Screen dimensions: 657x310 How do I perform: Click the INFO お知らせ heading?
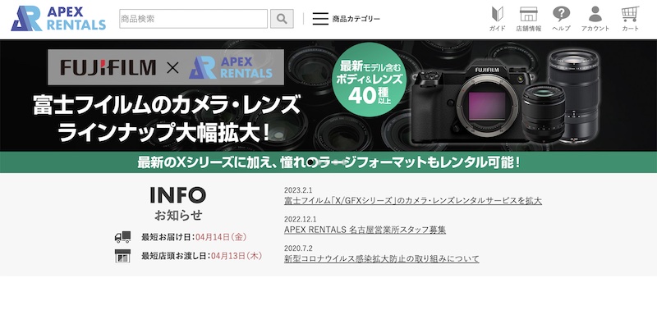(178, 203)
